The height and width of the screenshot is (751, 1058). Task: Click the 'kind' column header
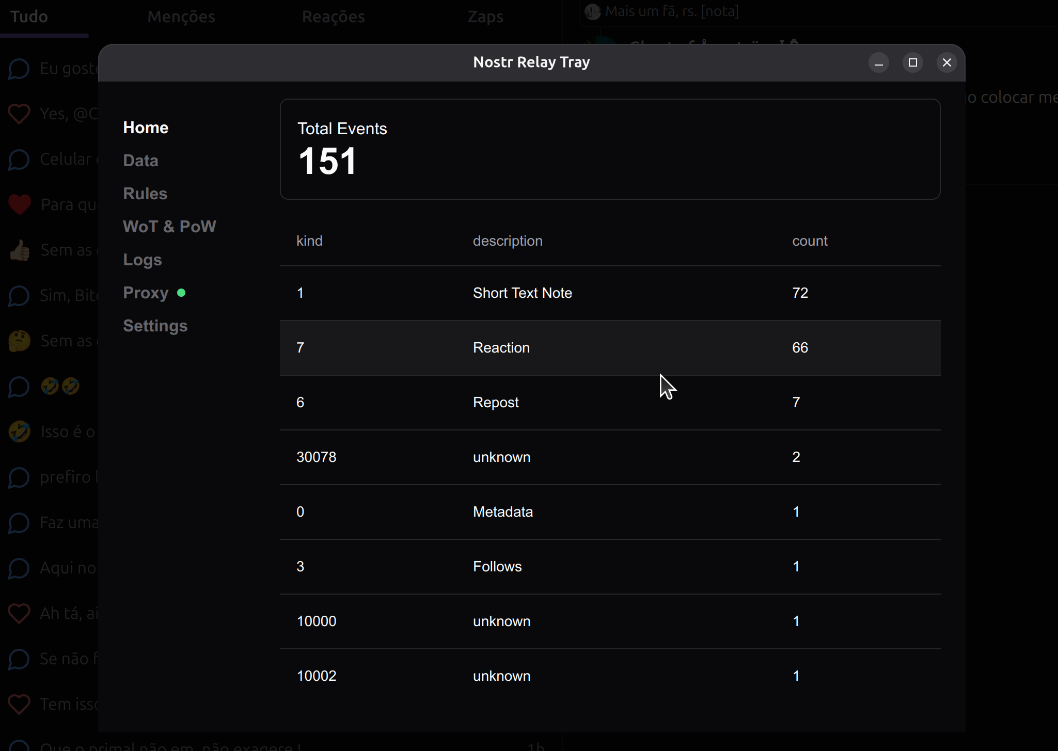pyautogui.click(x=309, y=241)
